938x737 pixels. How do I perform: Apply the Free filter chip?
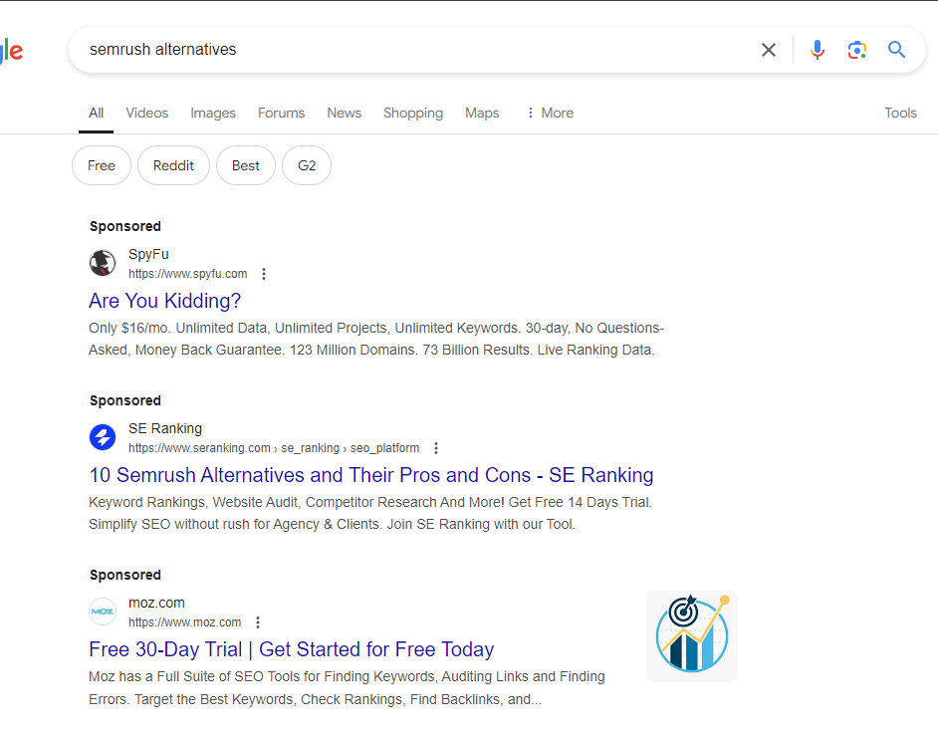tap(102, 165)
